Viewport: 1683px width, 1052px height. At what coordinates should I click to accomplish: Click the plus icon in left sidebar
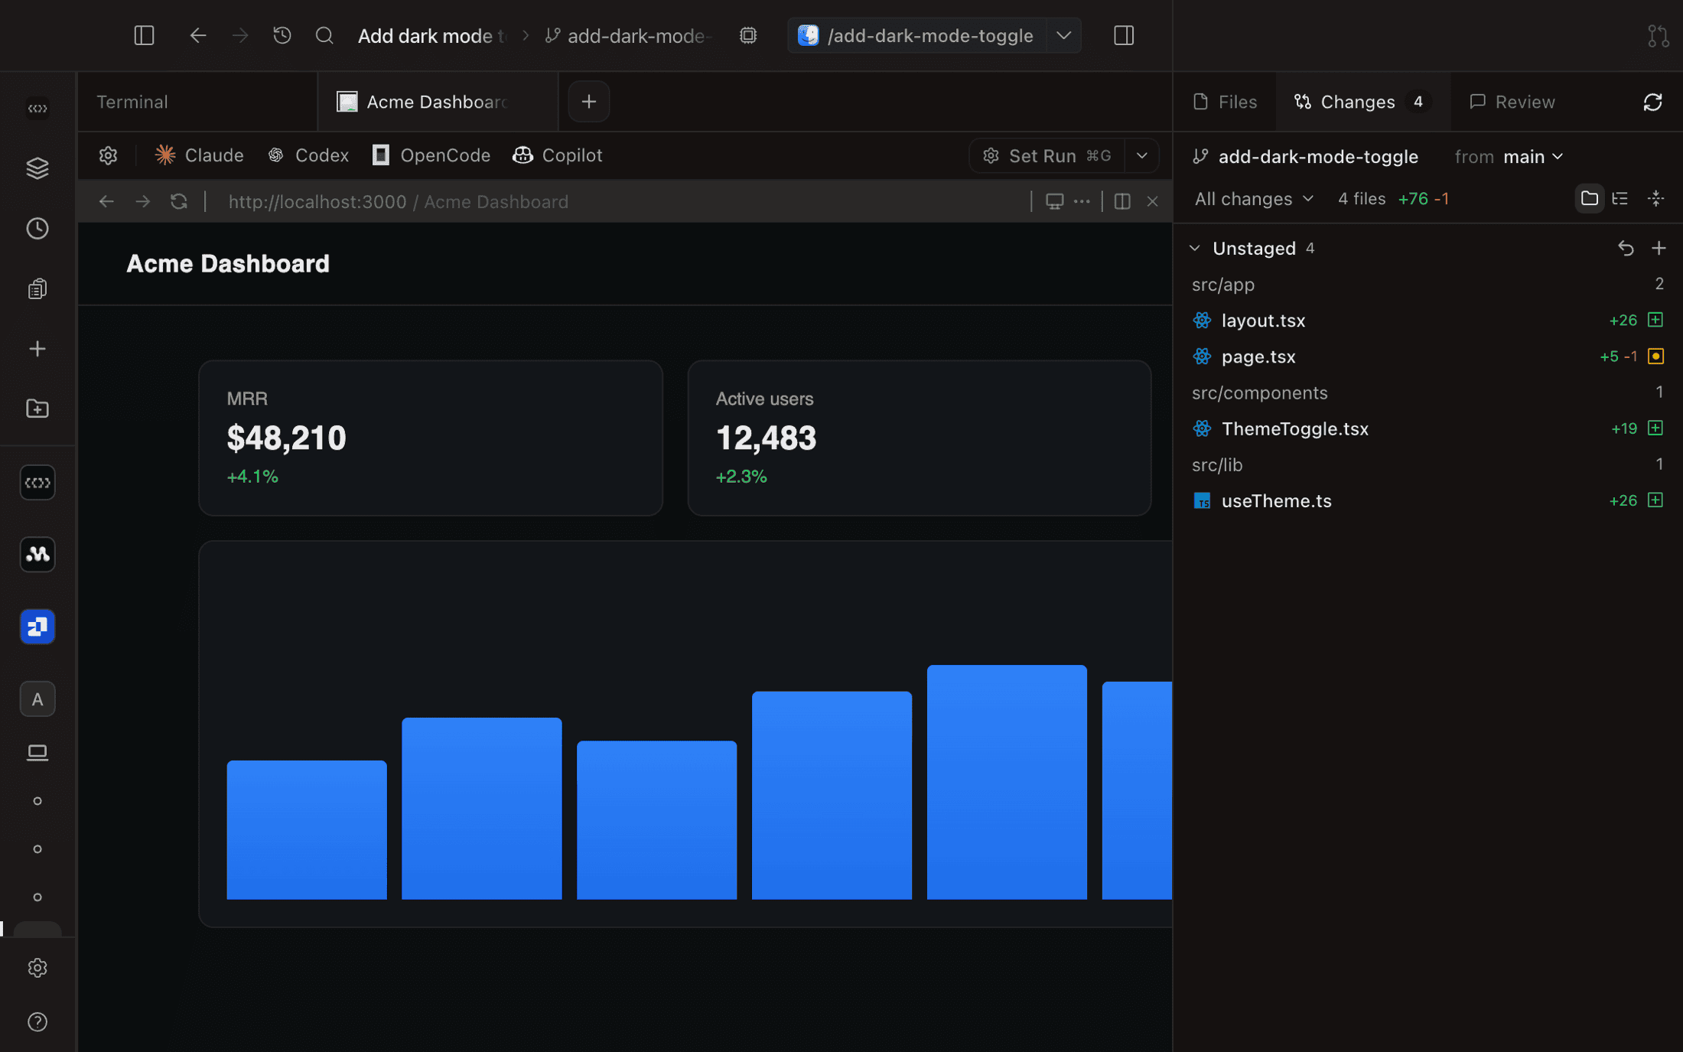pyautogui.click(x=37, y=349)
